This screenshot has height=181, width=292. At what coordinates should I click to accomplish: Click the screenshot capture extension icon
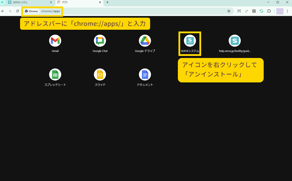point(239,11)
